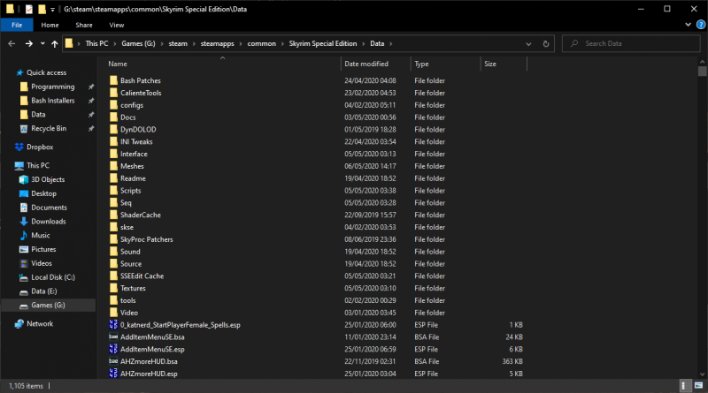Open Documents in the navigation pane
Viewport: 708px width, 393px height.
pos(49,208)
